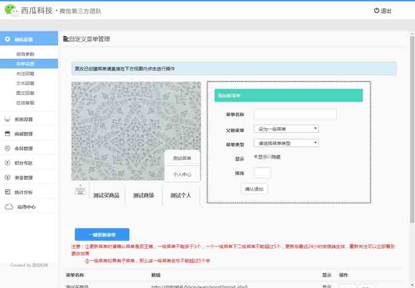Screen dimensions: 415x288
Task: Select the 显示 radio button
Action: pos(256,156)
